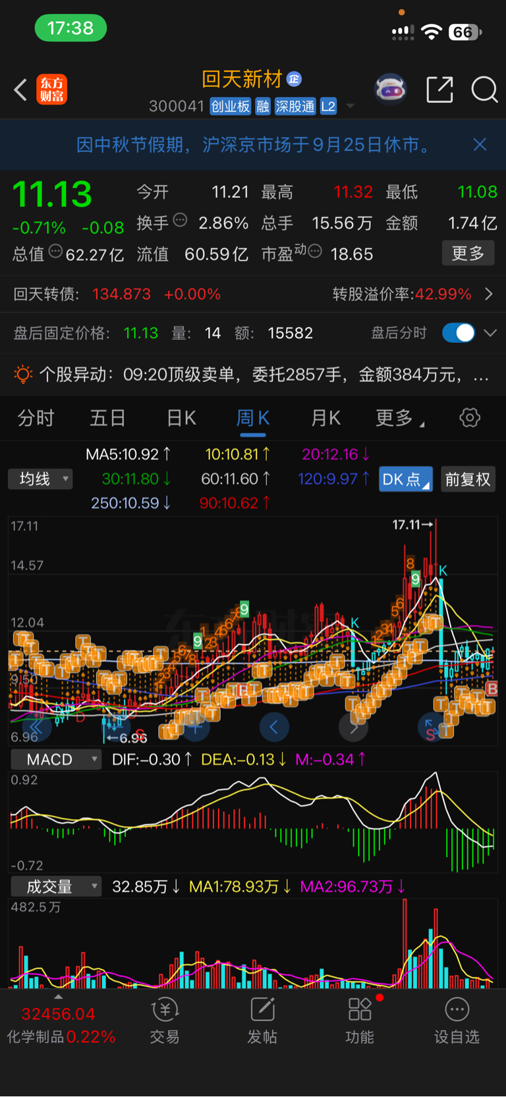Tap the 交易 trade icon
This screenshot has width=506, height=1097.
coord(165,1021)
